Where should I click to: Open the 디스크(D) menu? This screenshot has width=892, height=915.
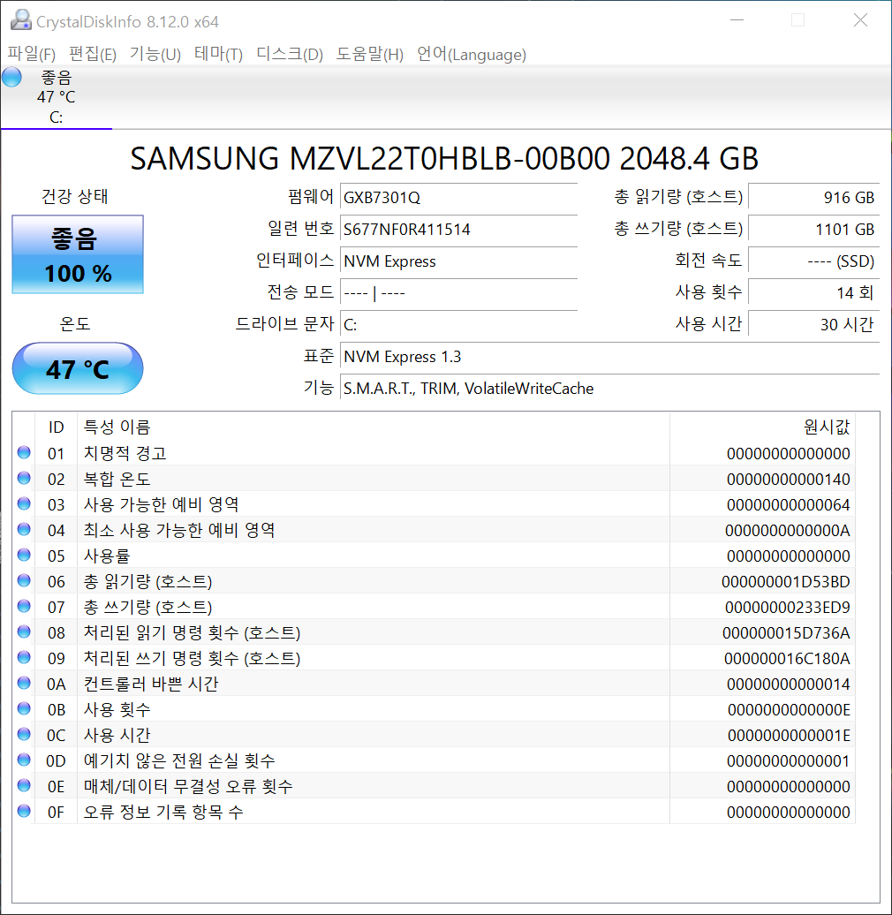(x=290, y=54)
